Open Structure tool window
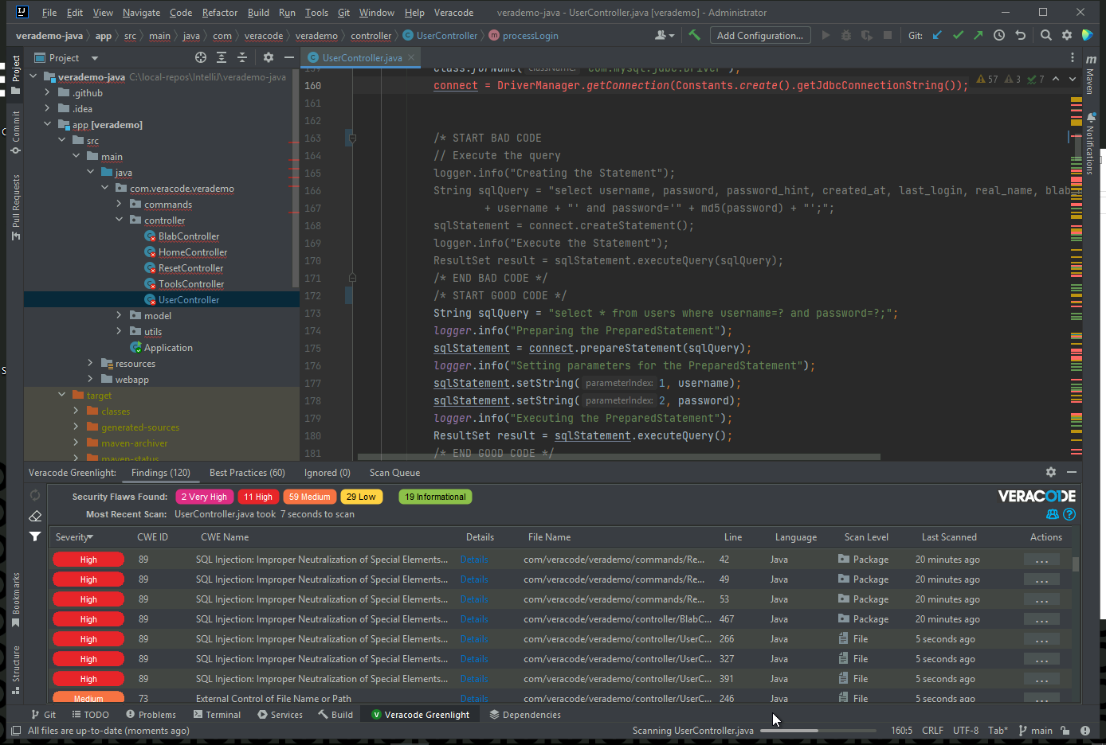 15,669
